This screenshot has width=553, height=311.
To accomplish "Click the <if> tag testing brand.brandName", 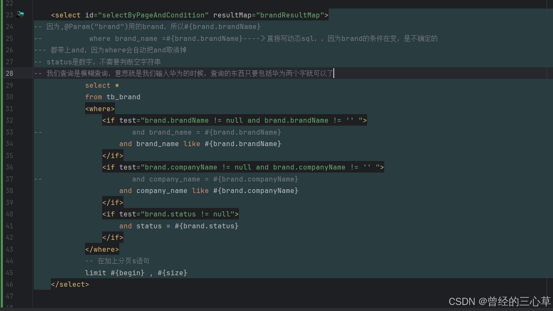I will (x=235, y=121).
